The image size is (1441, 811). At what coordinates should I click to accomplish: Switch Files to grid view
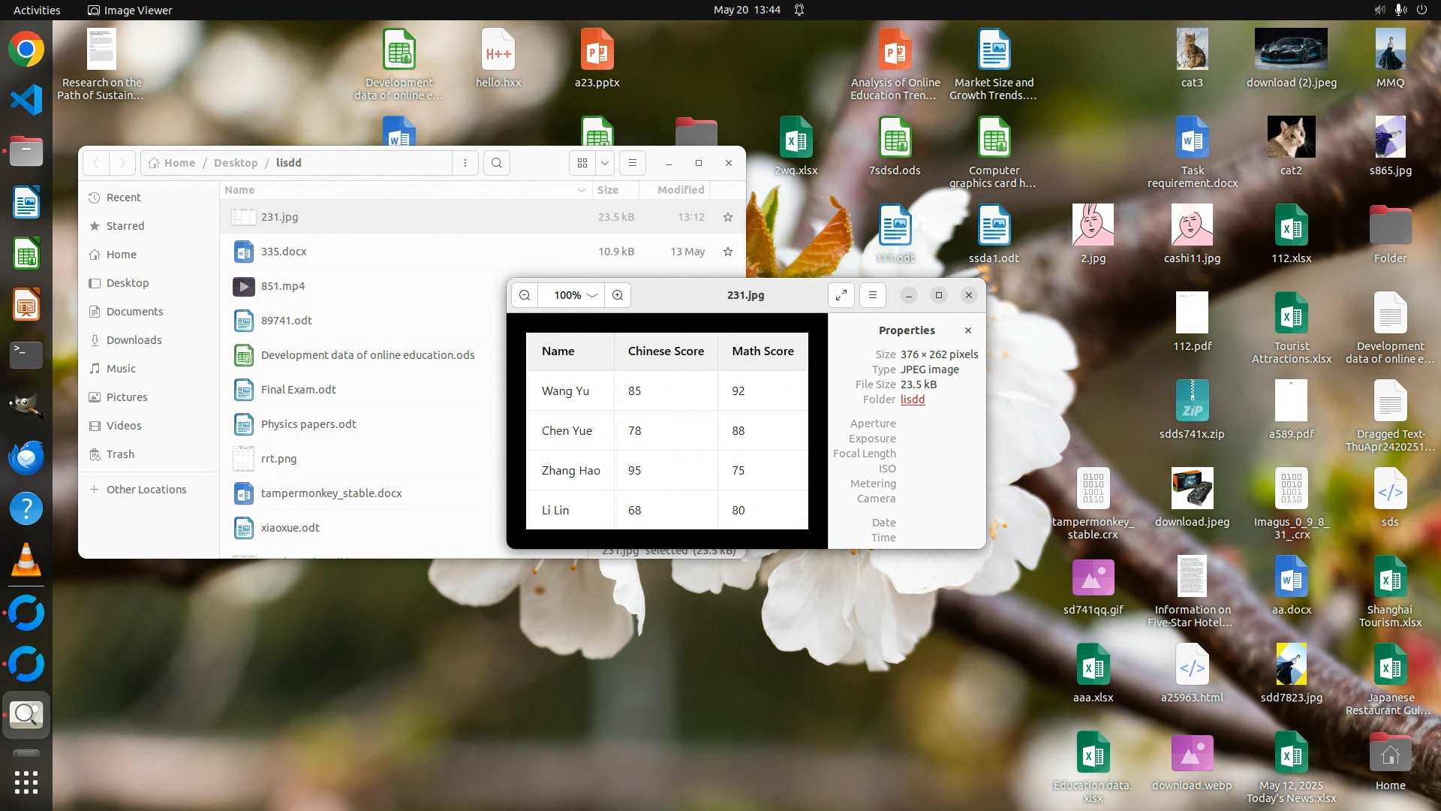tap(582, 163)
